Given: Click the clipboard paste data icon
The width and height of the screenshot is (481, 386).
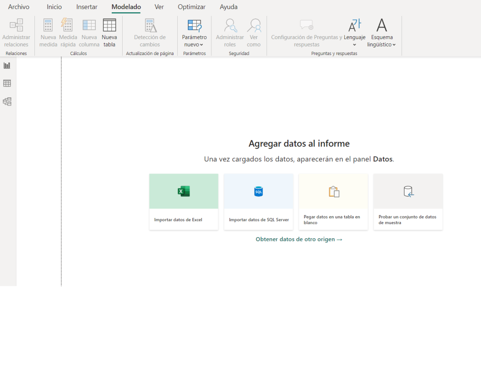Looking at the screenshot, I should (x=334, y=192).
